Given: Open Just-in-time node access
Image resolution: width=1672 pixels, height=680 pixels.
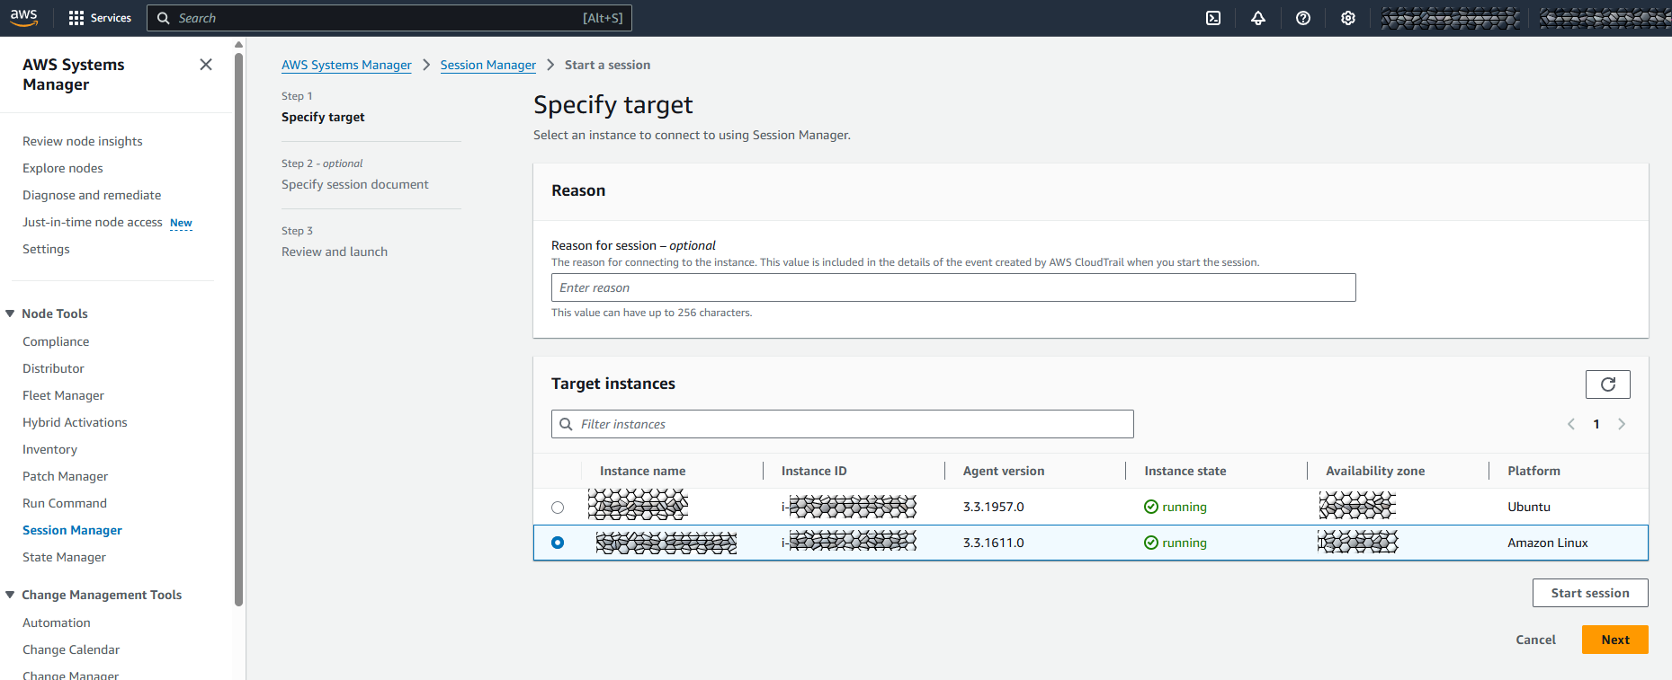Looking at the screenshot, I should click(93, 222).
